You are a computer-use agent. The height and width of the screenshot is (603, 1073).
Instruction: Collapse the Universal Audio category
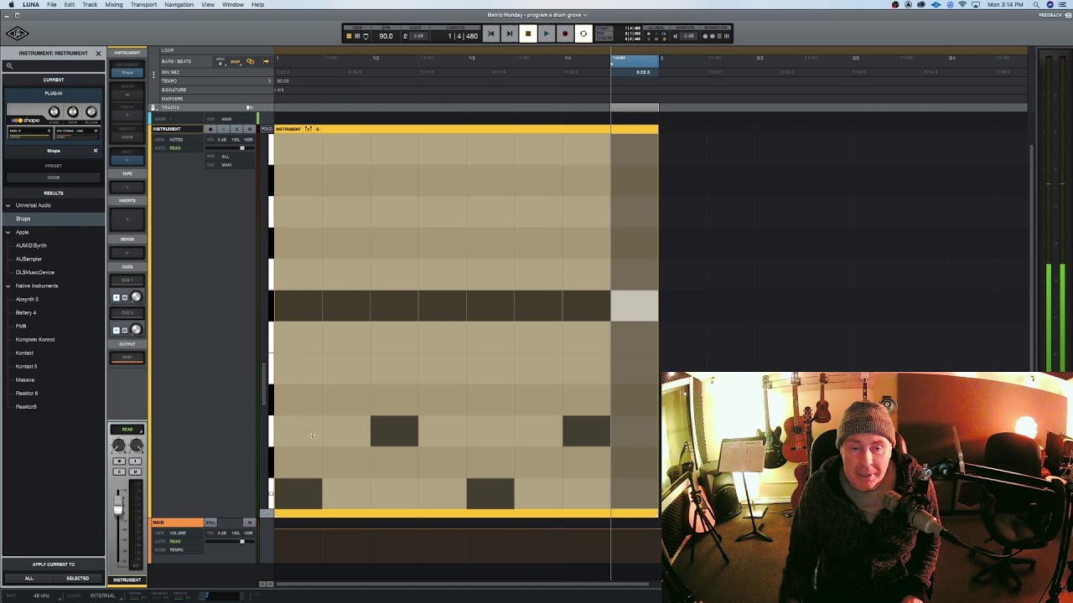click(x=8, y=205)
